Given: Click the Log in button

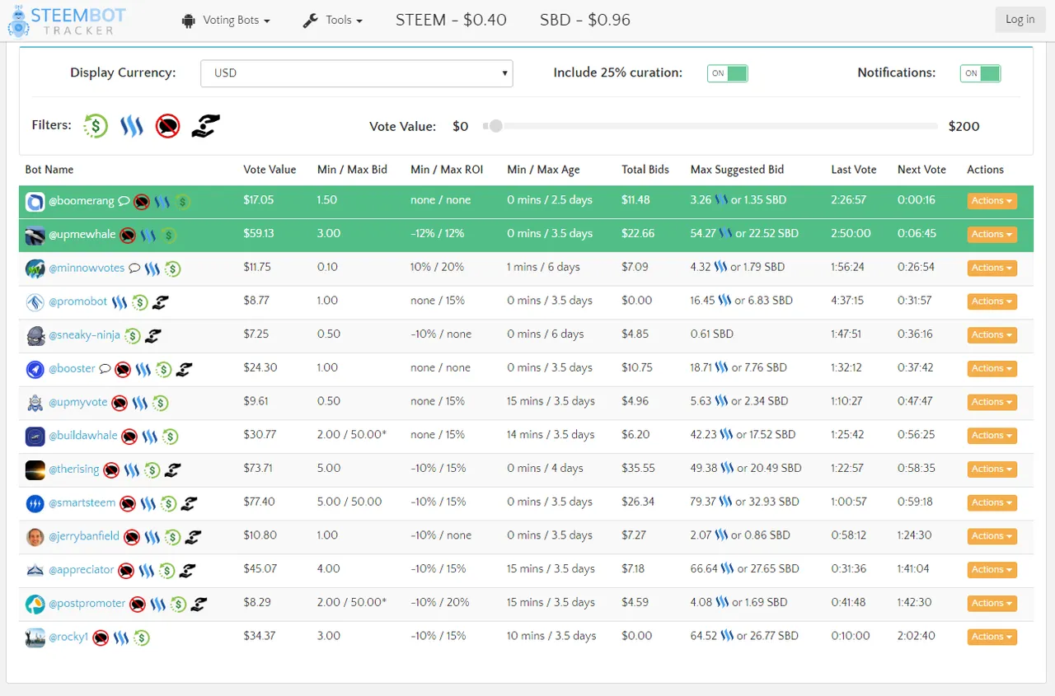Looking at the screenshot, I should [1020, 20].
